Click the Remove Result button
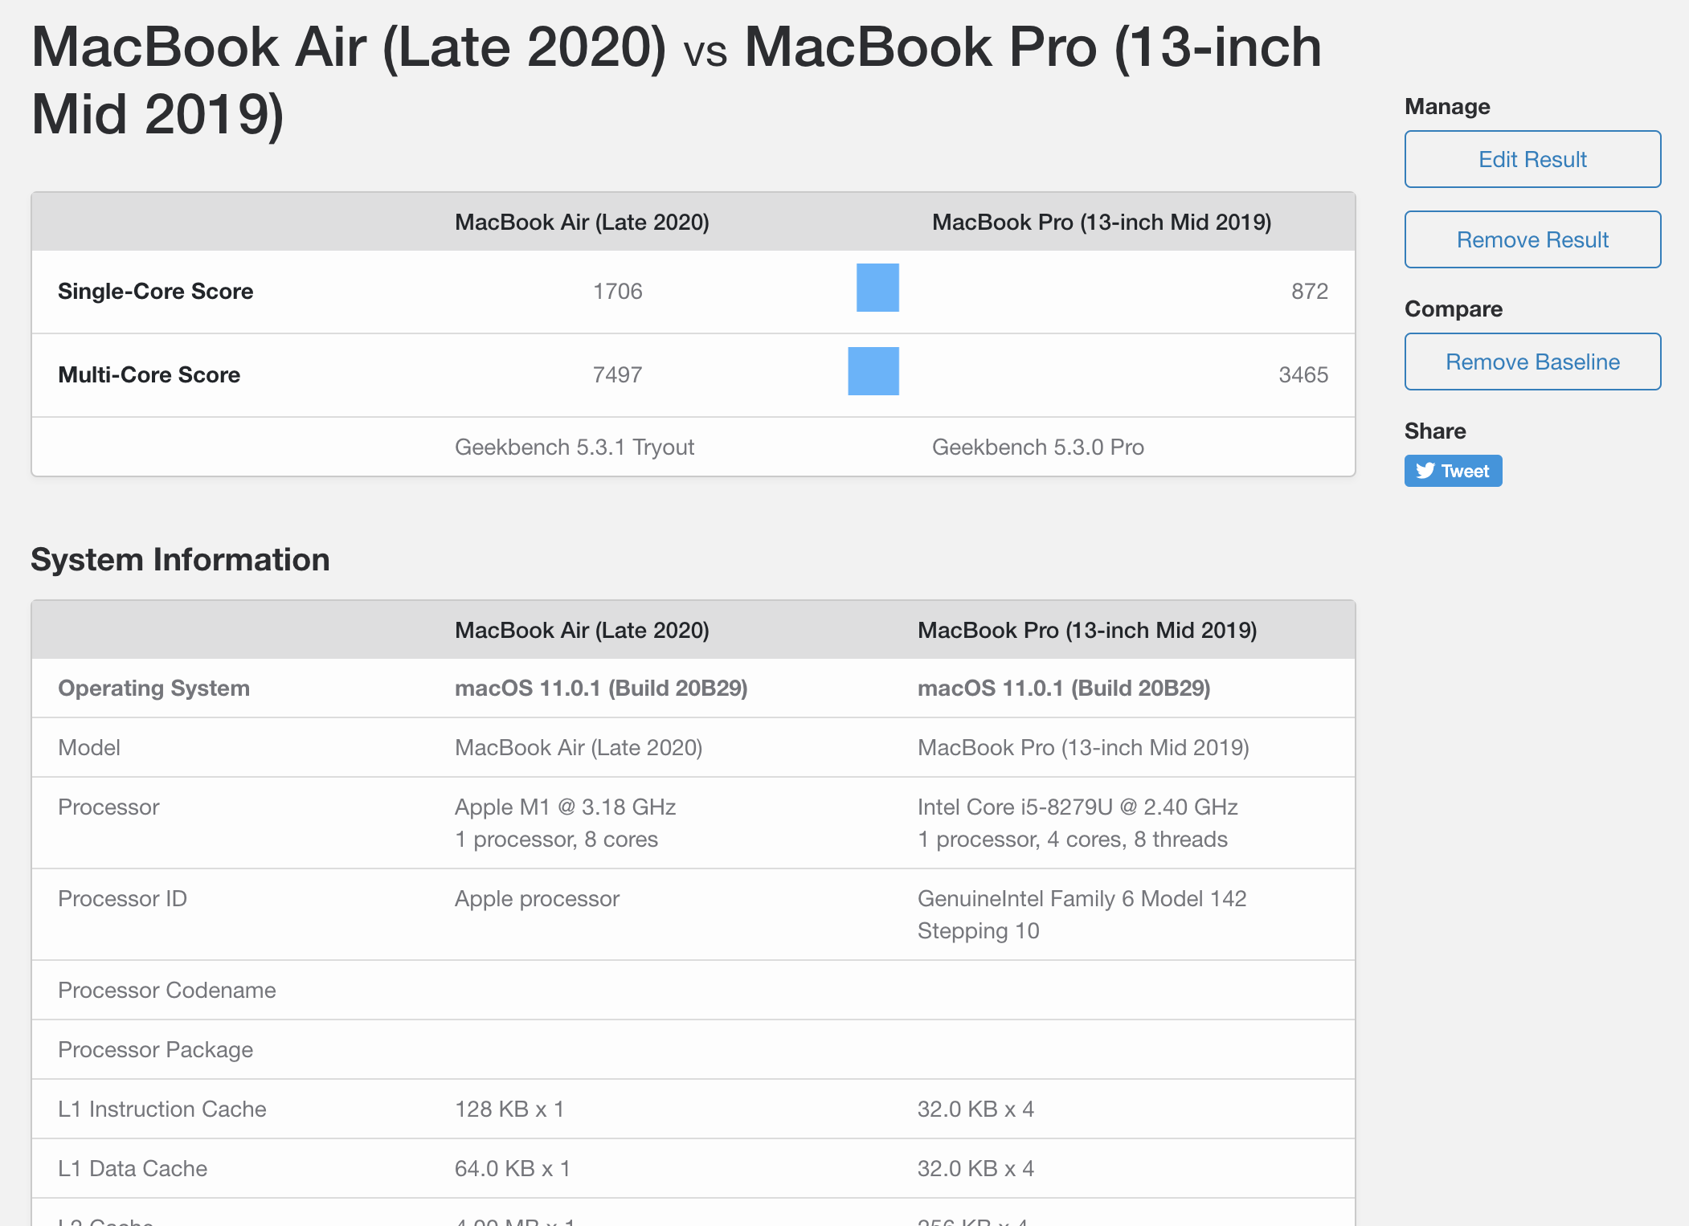This screenshot has width=1689, height=1226. (1532, 239)
